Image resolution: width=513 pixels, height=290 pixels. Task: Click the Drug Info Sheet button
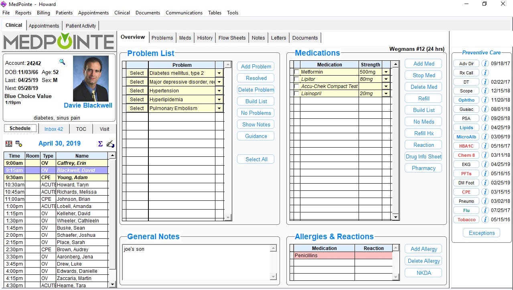click(x=423, y=156)
